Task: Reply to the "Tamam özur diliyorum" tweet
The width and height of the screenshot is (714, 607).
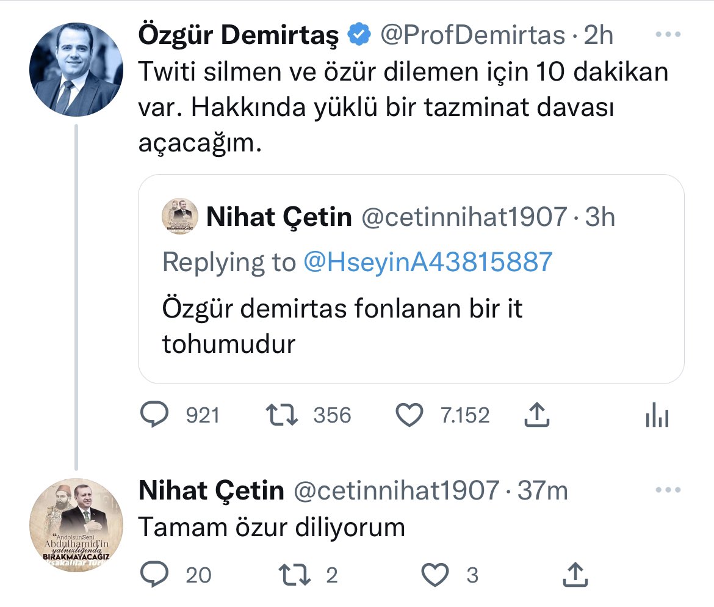Action: pyautogui.click(x=154, y=575)
